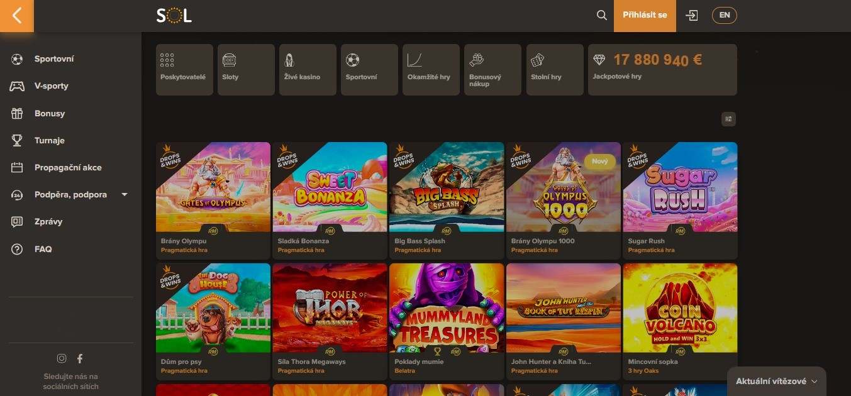Click the Přihlásit se login button
851x396 pixels.
coord(645,15)
